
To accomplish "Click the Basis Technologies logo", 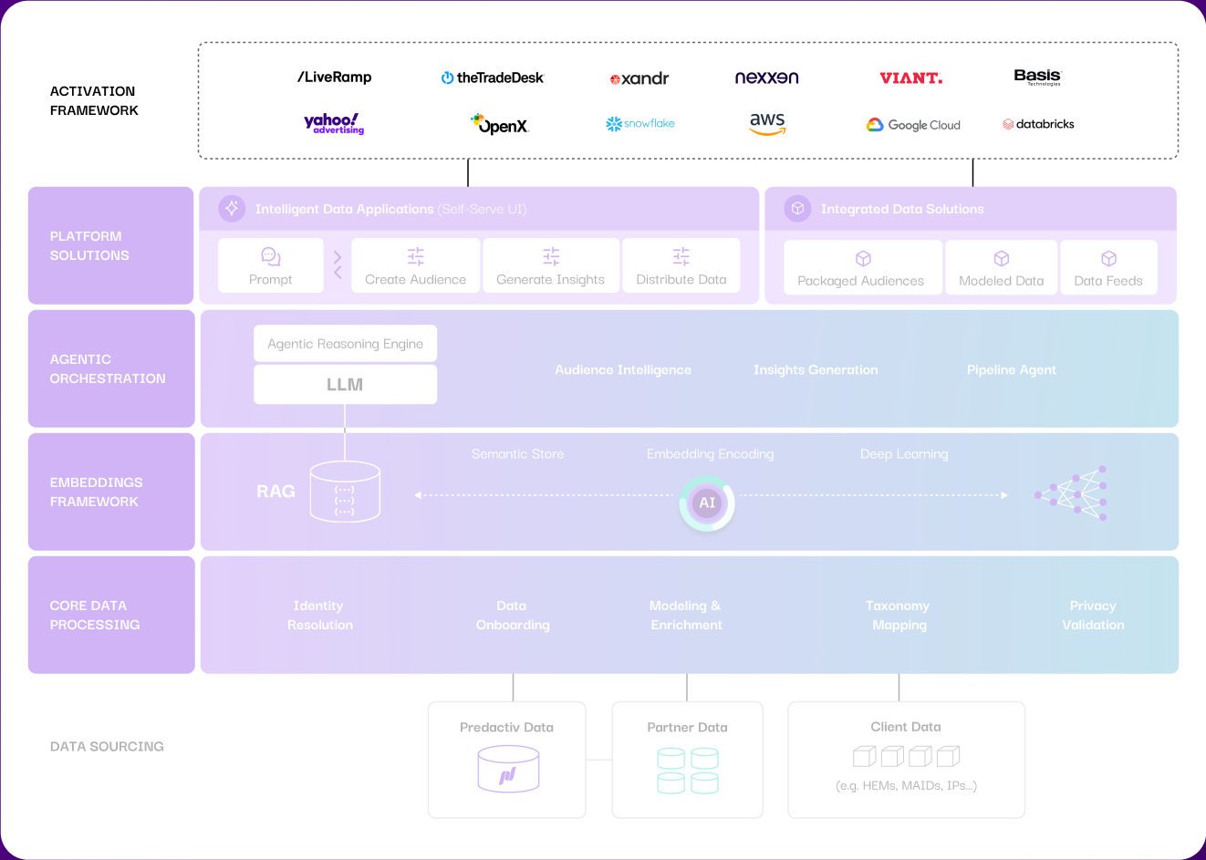I will 1038,77.
